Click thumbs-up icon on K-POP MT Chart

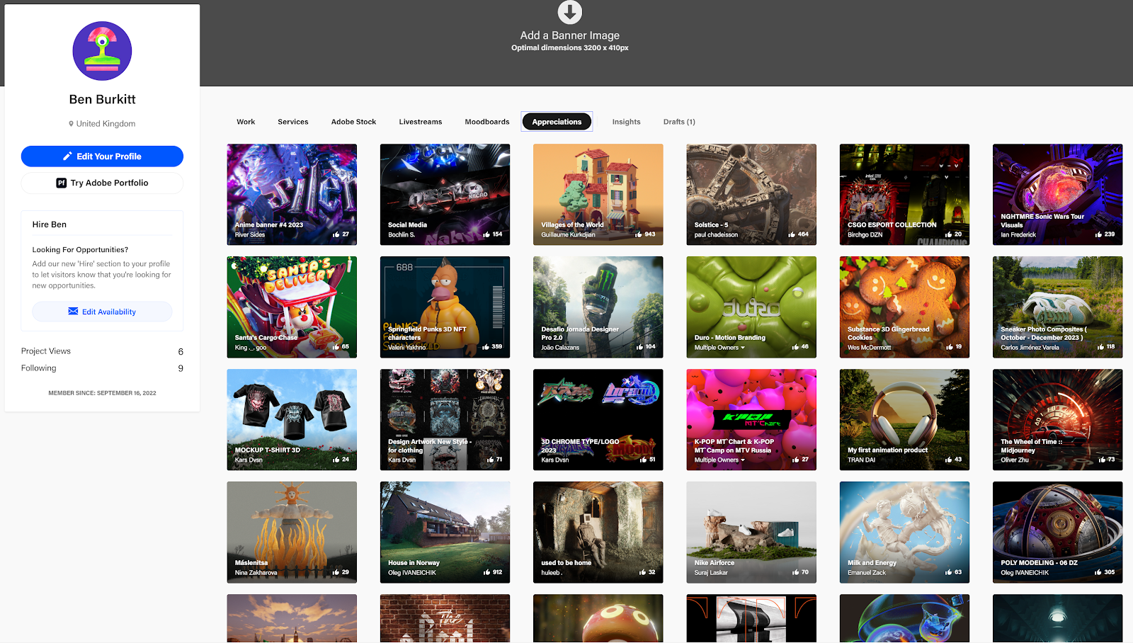tap(795, 460)
